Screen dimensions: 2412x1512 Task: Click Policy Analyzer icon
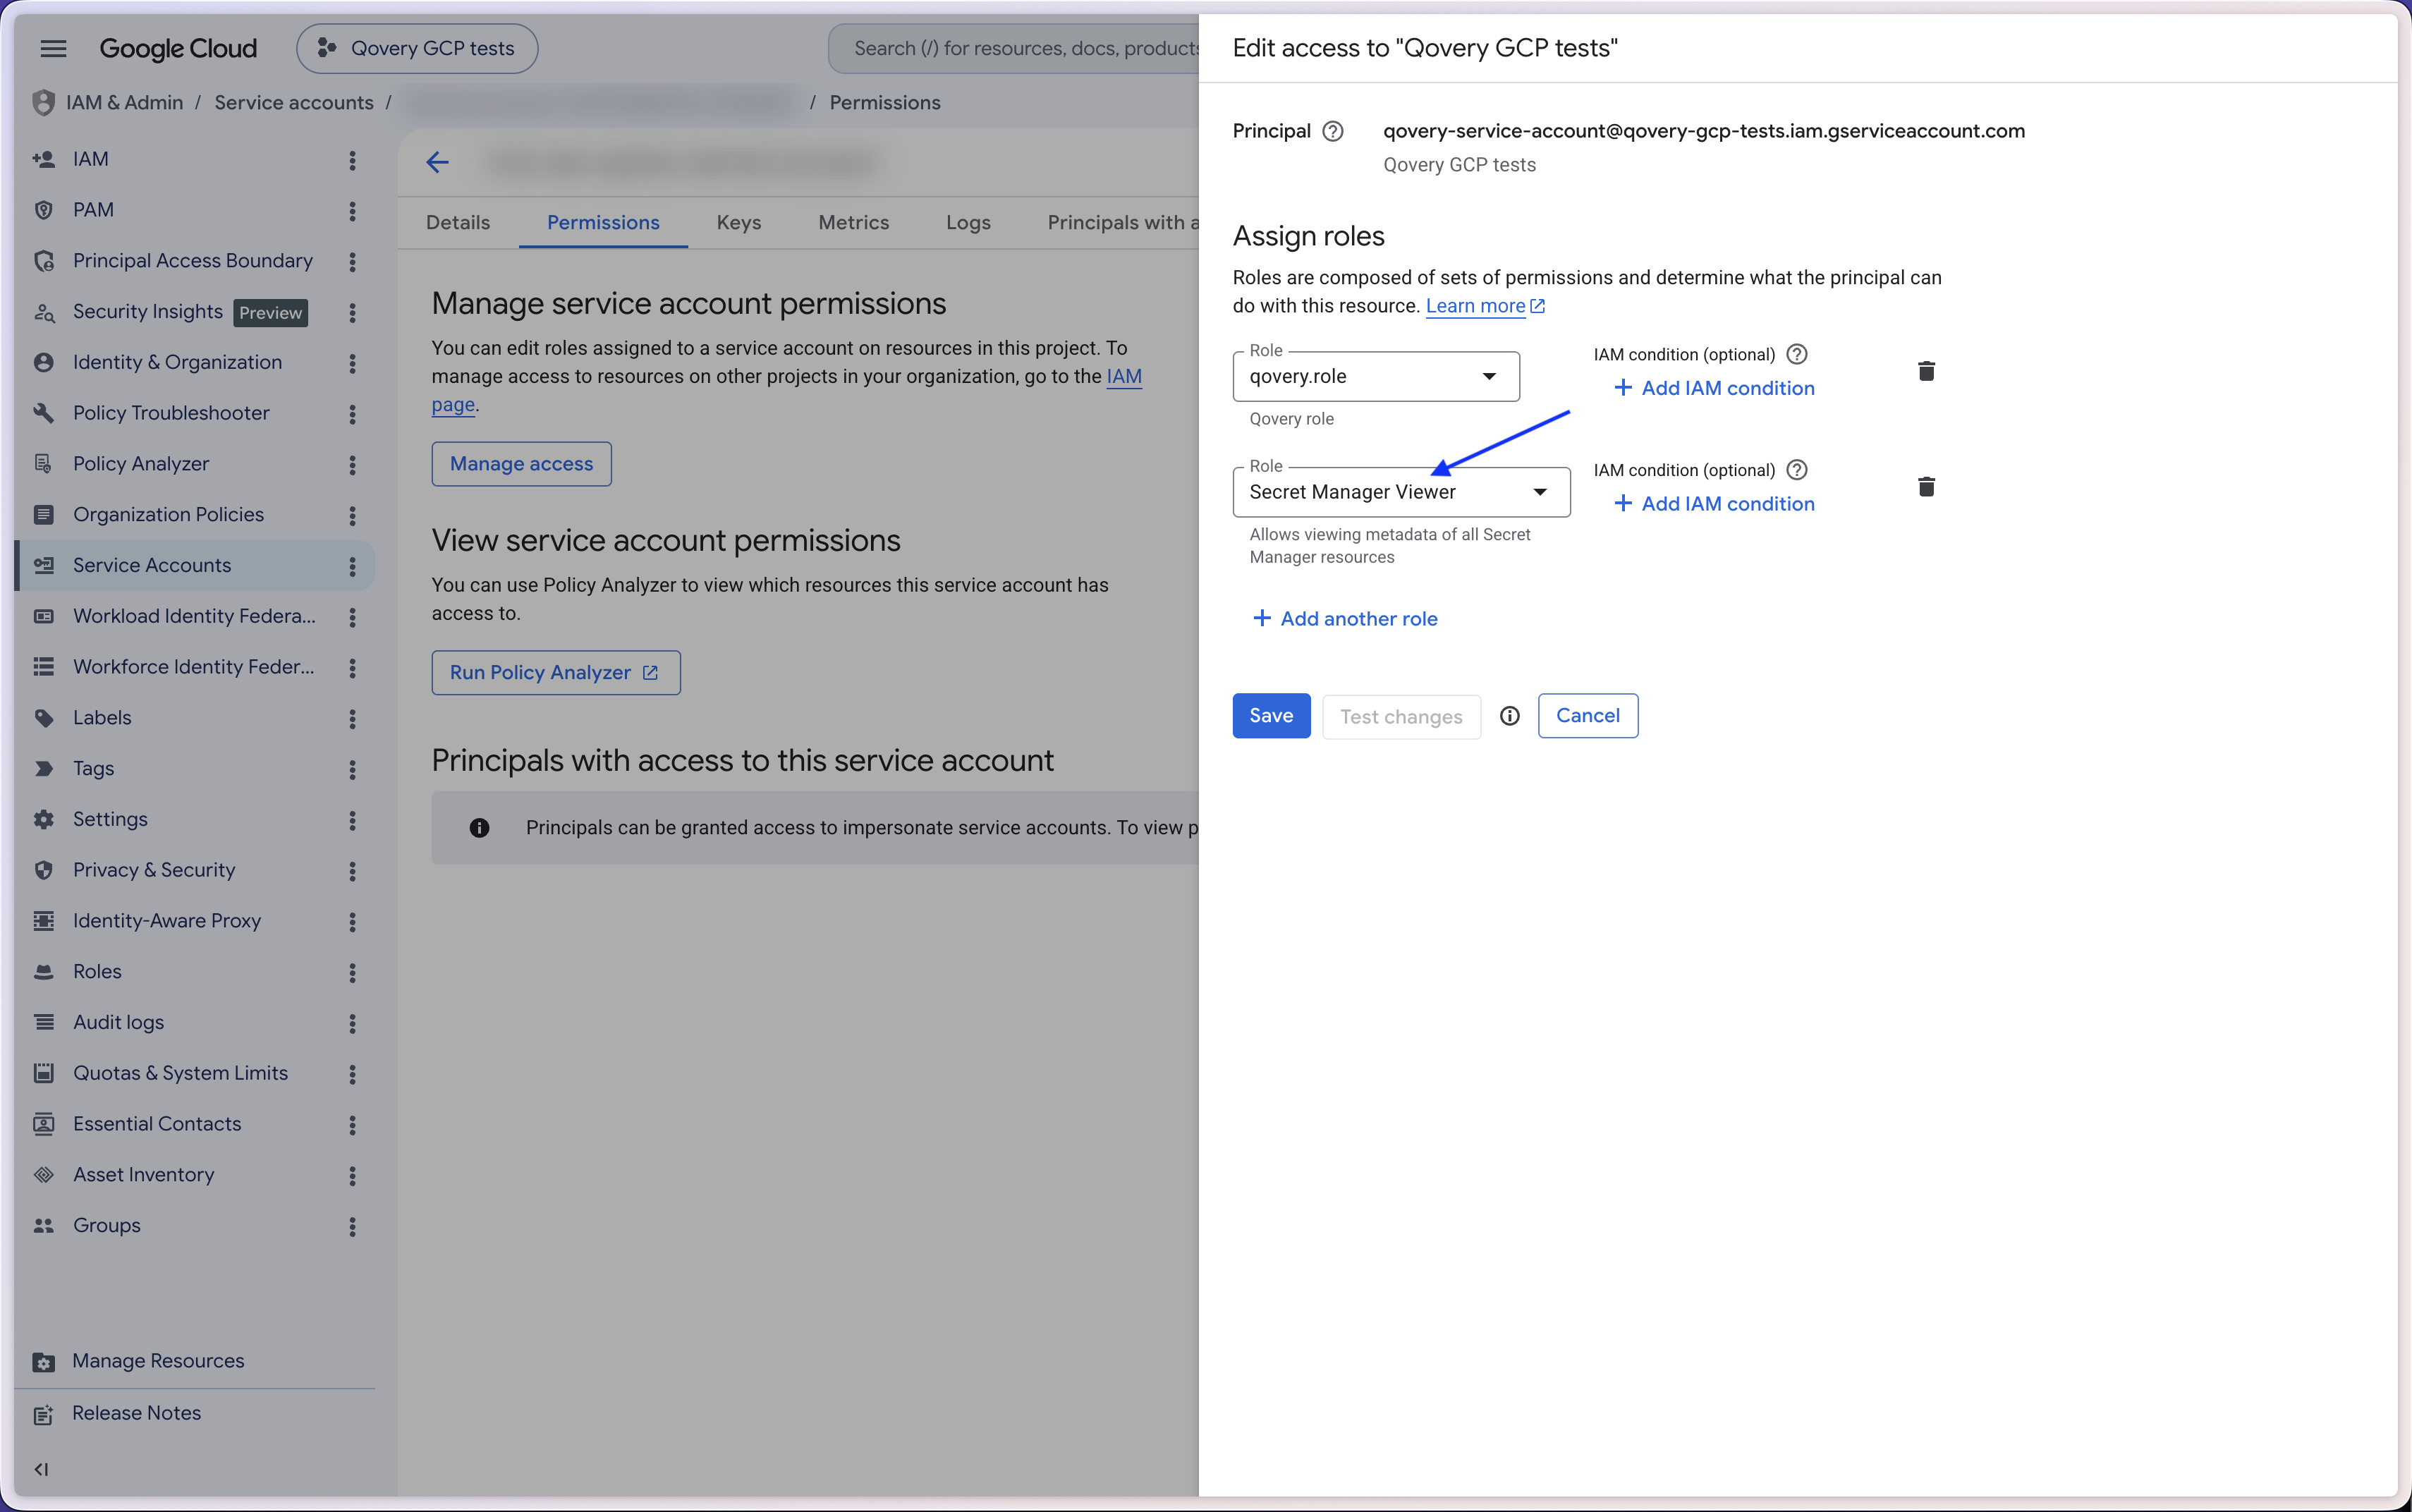(x=43, y=464)
